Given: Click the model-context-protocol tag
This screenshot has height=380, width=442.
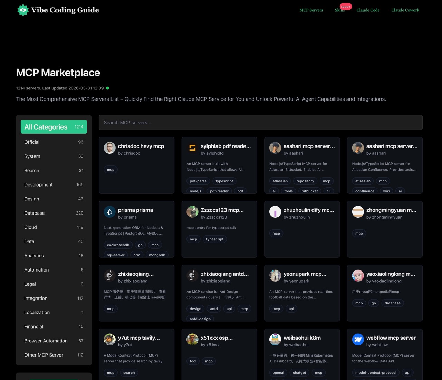Looking at the screenshot, I should 376,373.
